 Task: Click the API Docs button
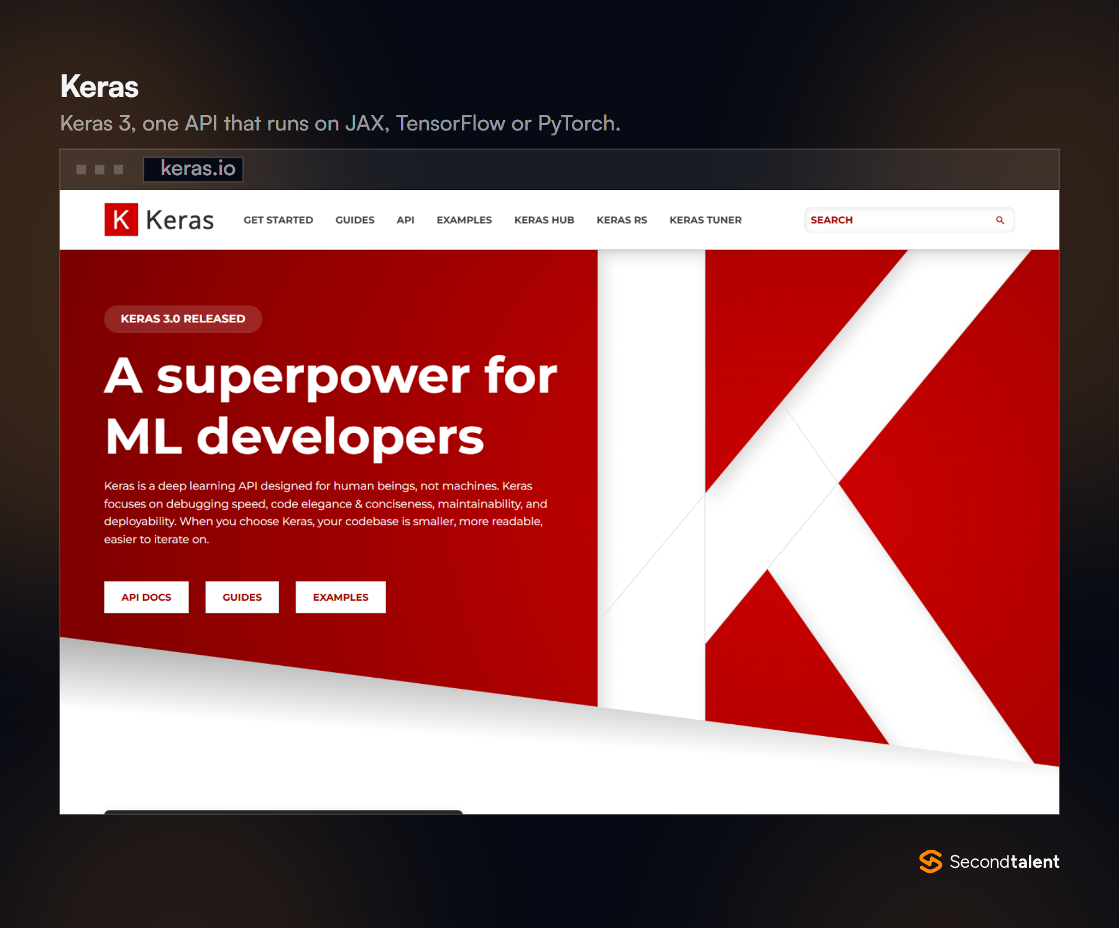[x=146, y=597]
